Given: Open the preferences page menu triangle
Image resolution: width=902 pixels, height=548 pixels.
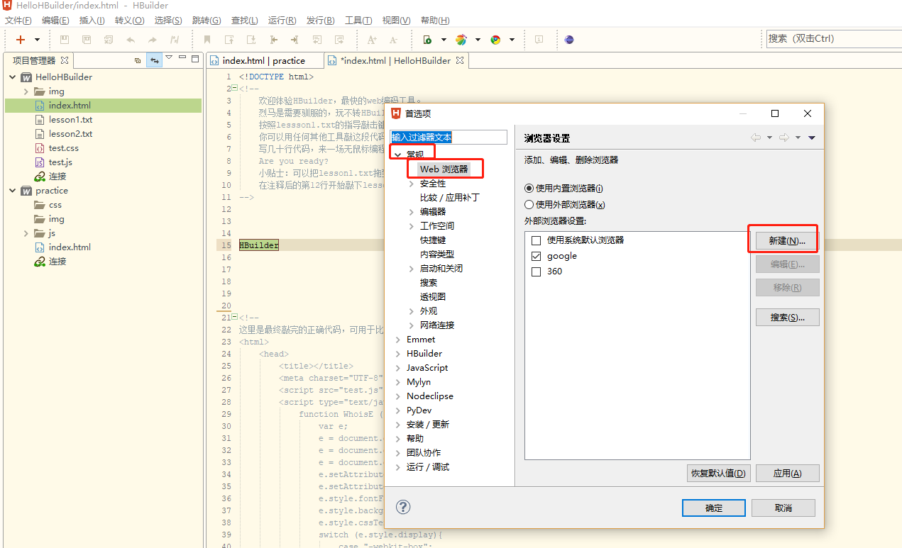Looking at the screenshot, I should 812,138.
